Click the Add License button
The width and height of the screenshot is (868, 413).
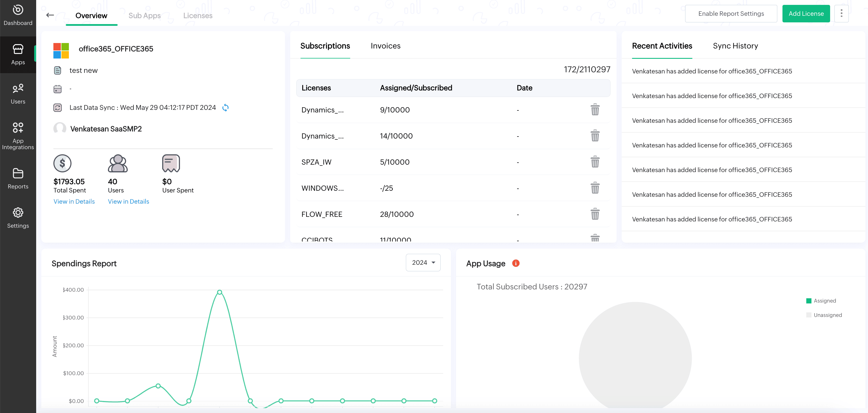coord(807,13)
